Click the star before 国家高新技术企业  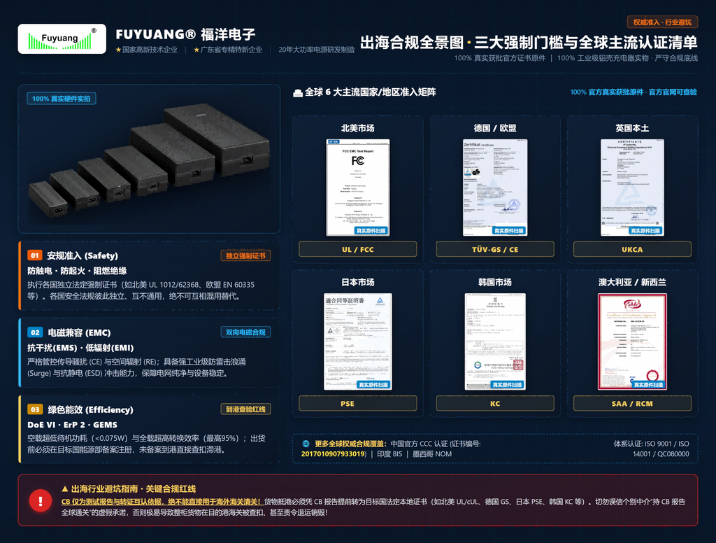pos(119,50)
